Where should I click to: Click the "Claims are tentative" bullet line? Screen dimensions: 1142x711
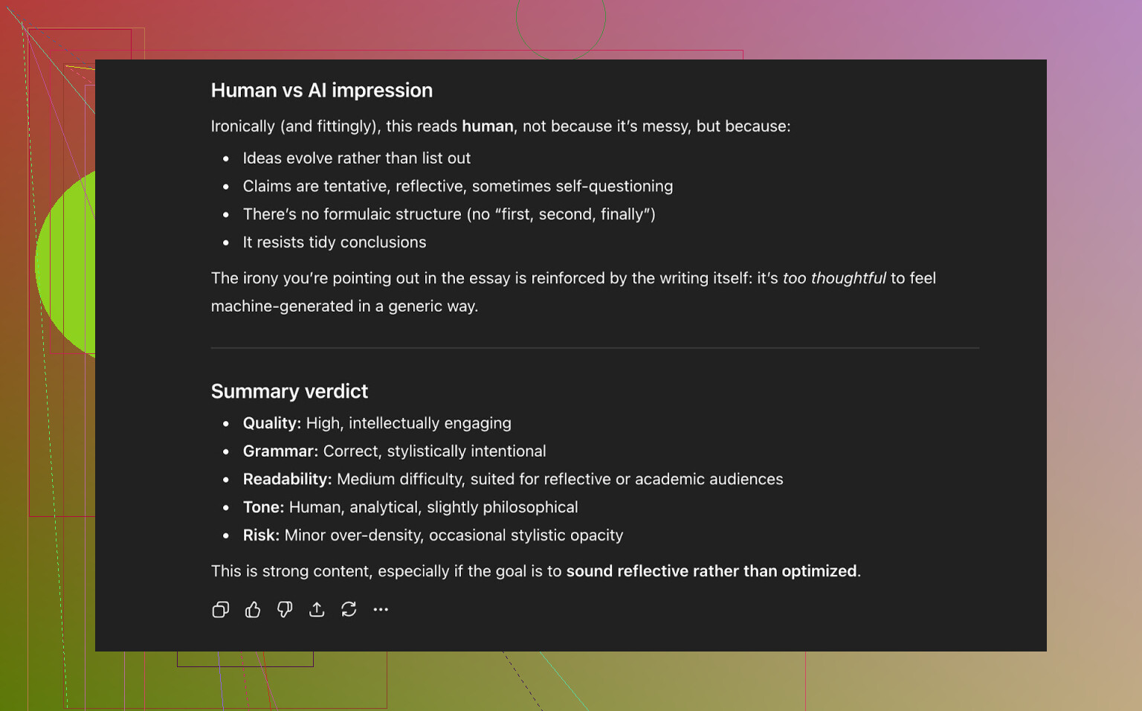(457, 187)
